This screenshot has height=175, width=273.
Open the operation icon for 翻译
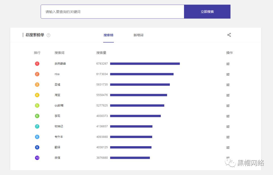click(x=228, y=147)
